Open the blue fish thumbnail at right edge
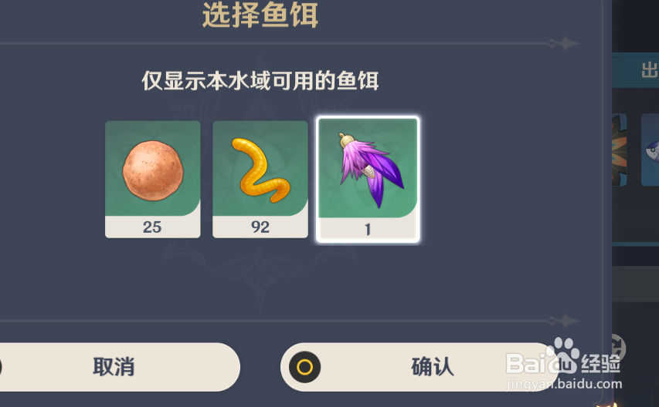This screenshot has width=659, height=407. pos(651,150)
